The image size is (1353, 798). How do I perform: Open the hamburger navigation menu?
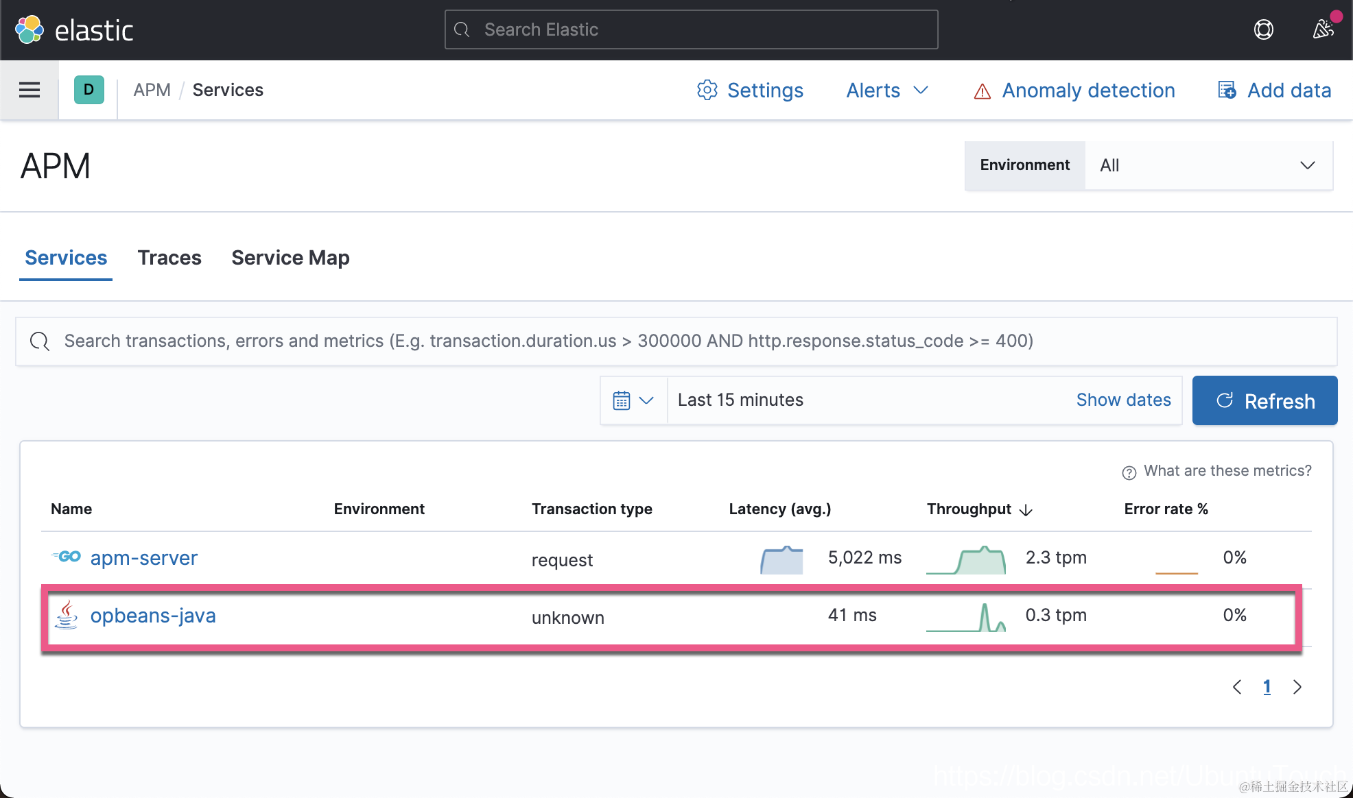29,90
